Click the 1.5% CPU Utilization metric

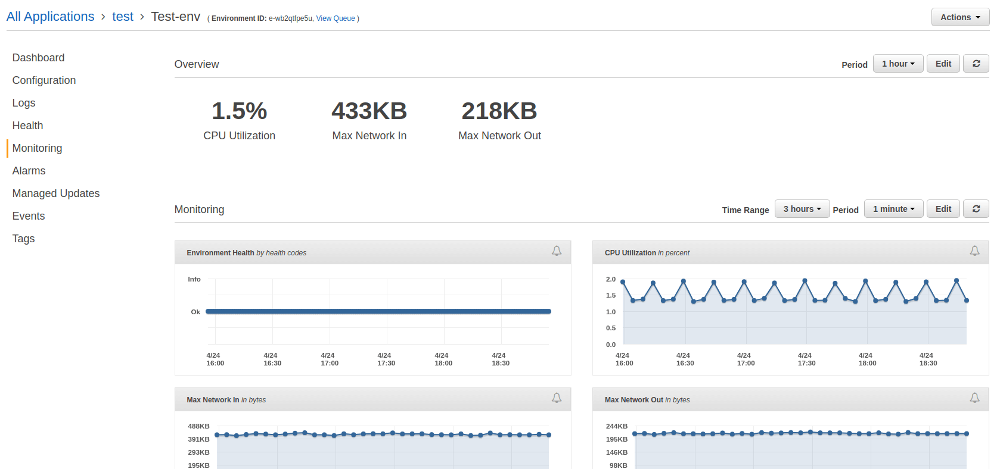(239, 111)
